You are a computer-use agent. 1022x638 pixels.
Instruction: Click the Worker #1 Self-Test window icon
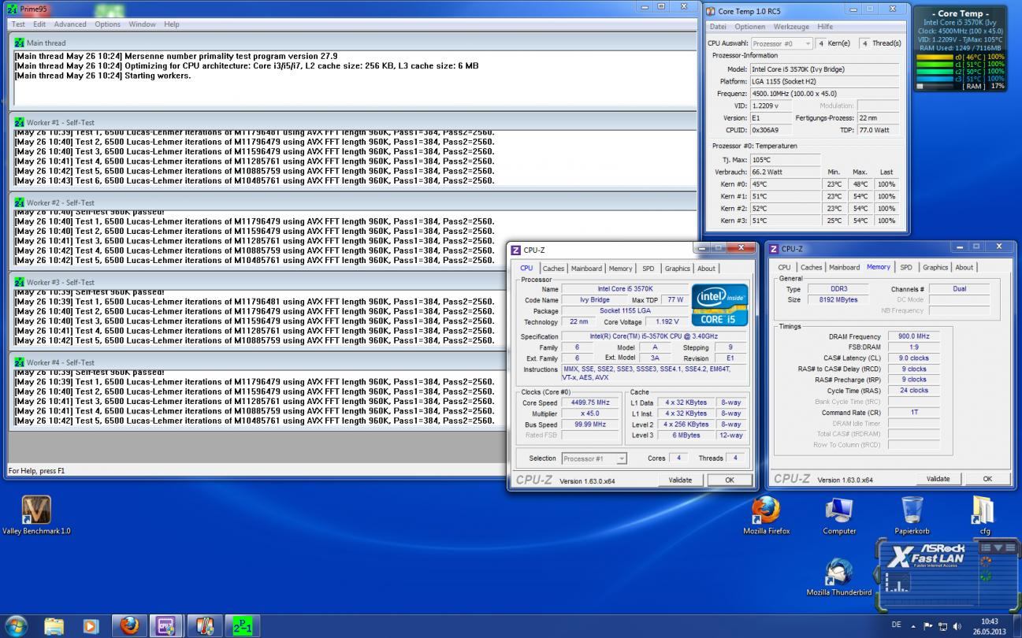pos(19,122)
